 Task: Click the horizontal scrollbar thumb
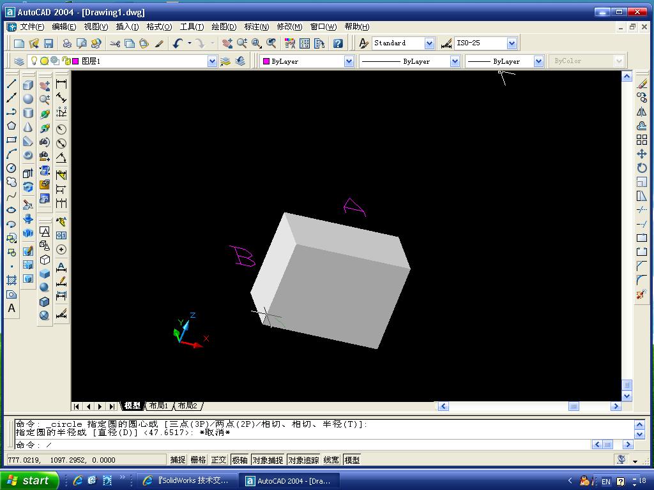(574, 406)
